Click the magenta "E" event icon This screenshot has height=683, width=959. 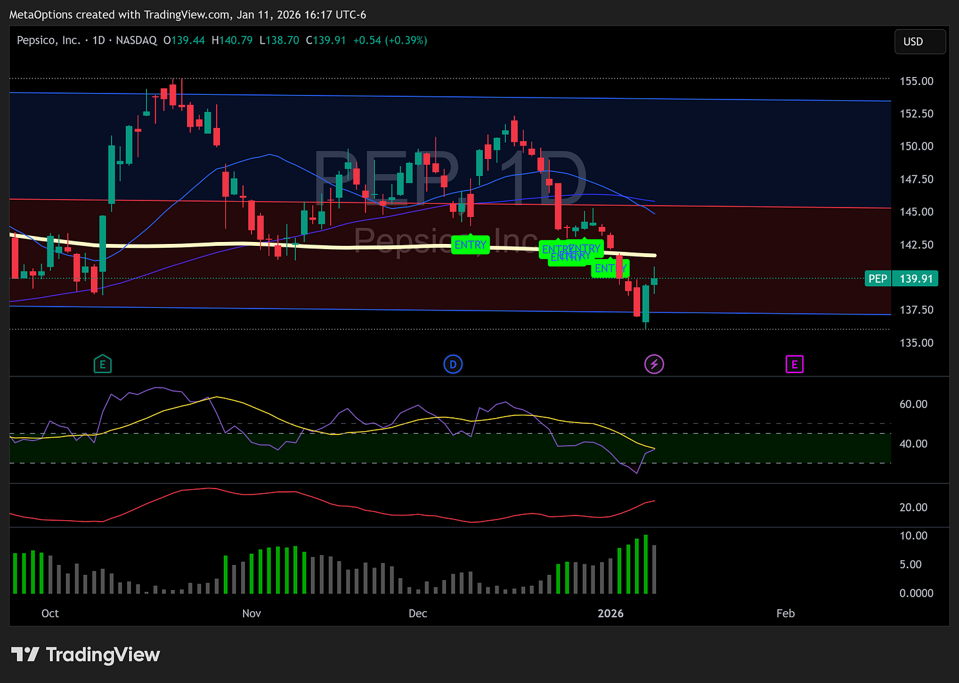click(795, 363)
